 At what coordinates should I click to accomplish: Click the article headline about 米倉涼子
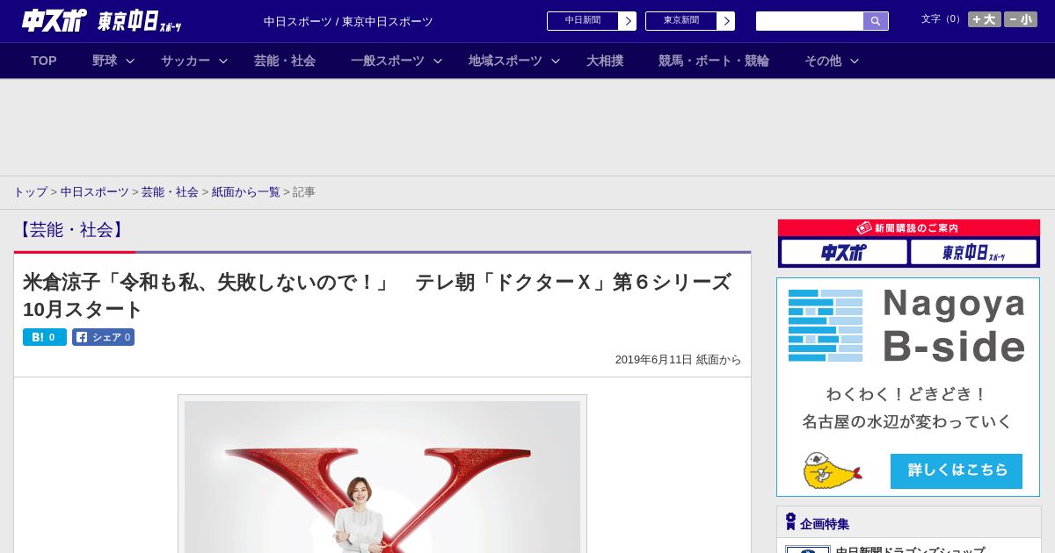tap(377, 296)
